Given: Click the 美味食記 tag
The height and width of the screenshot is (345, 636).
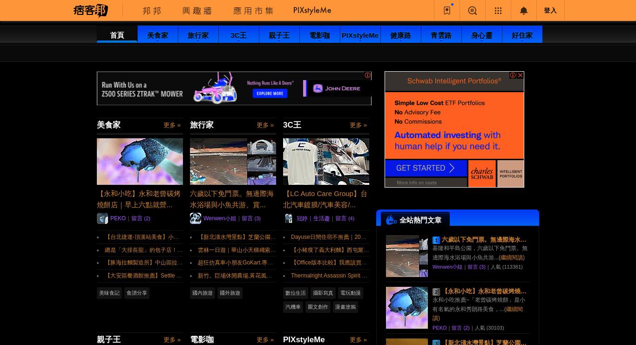Looking at the screenshot, I should point(109,293).
